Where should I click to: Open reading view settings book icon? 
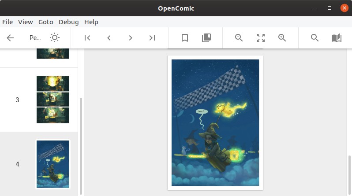click(x=337, y=38)
